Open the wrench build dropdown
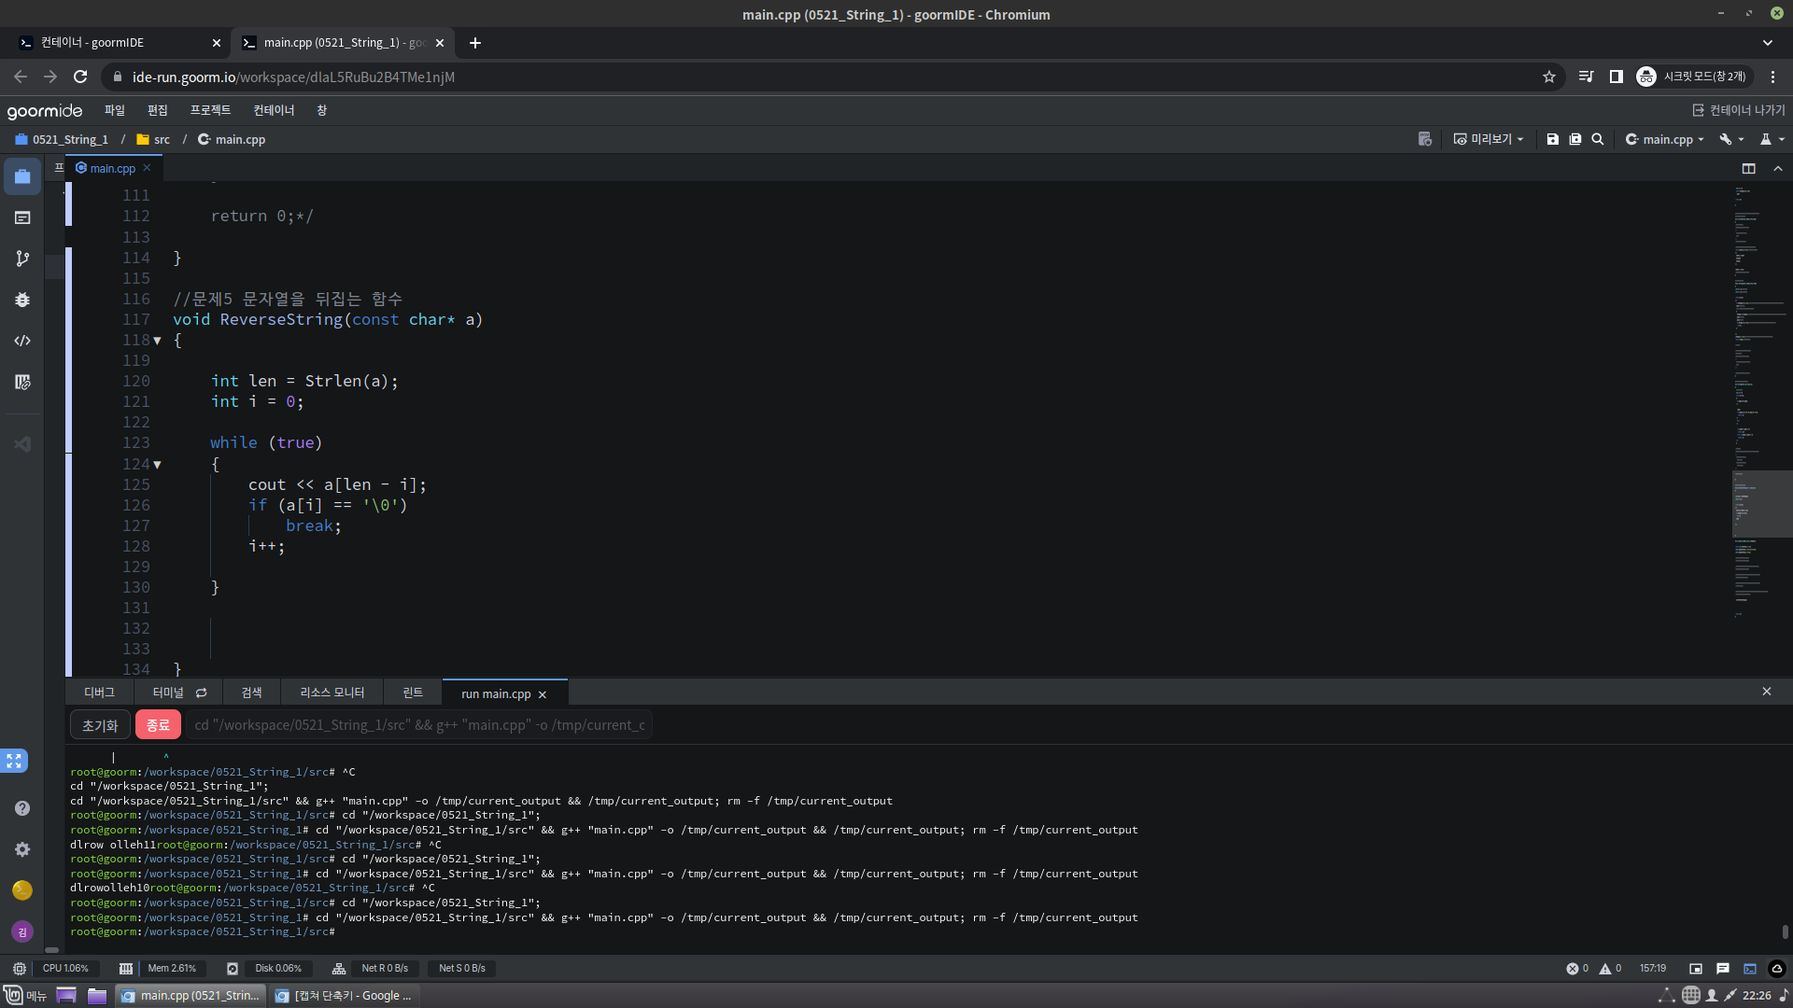The width and height of the screenshot is (1793, 1008). [1732, 139]
